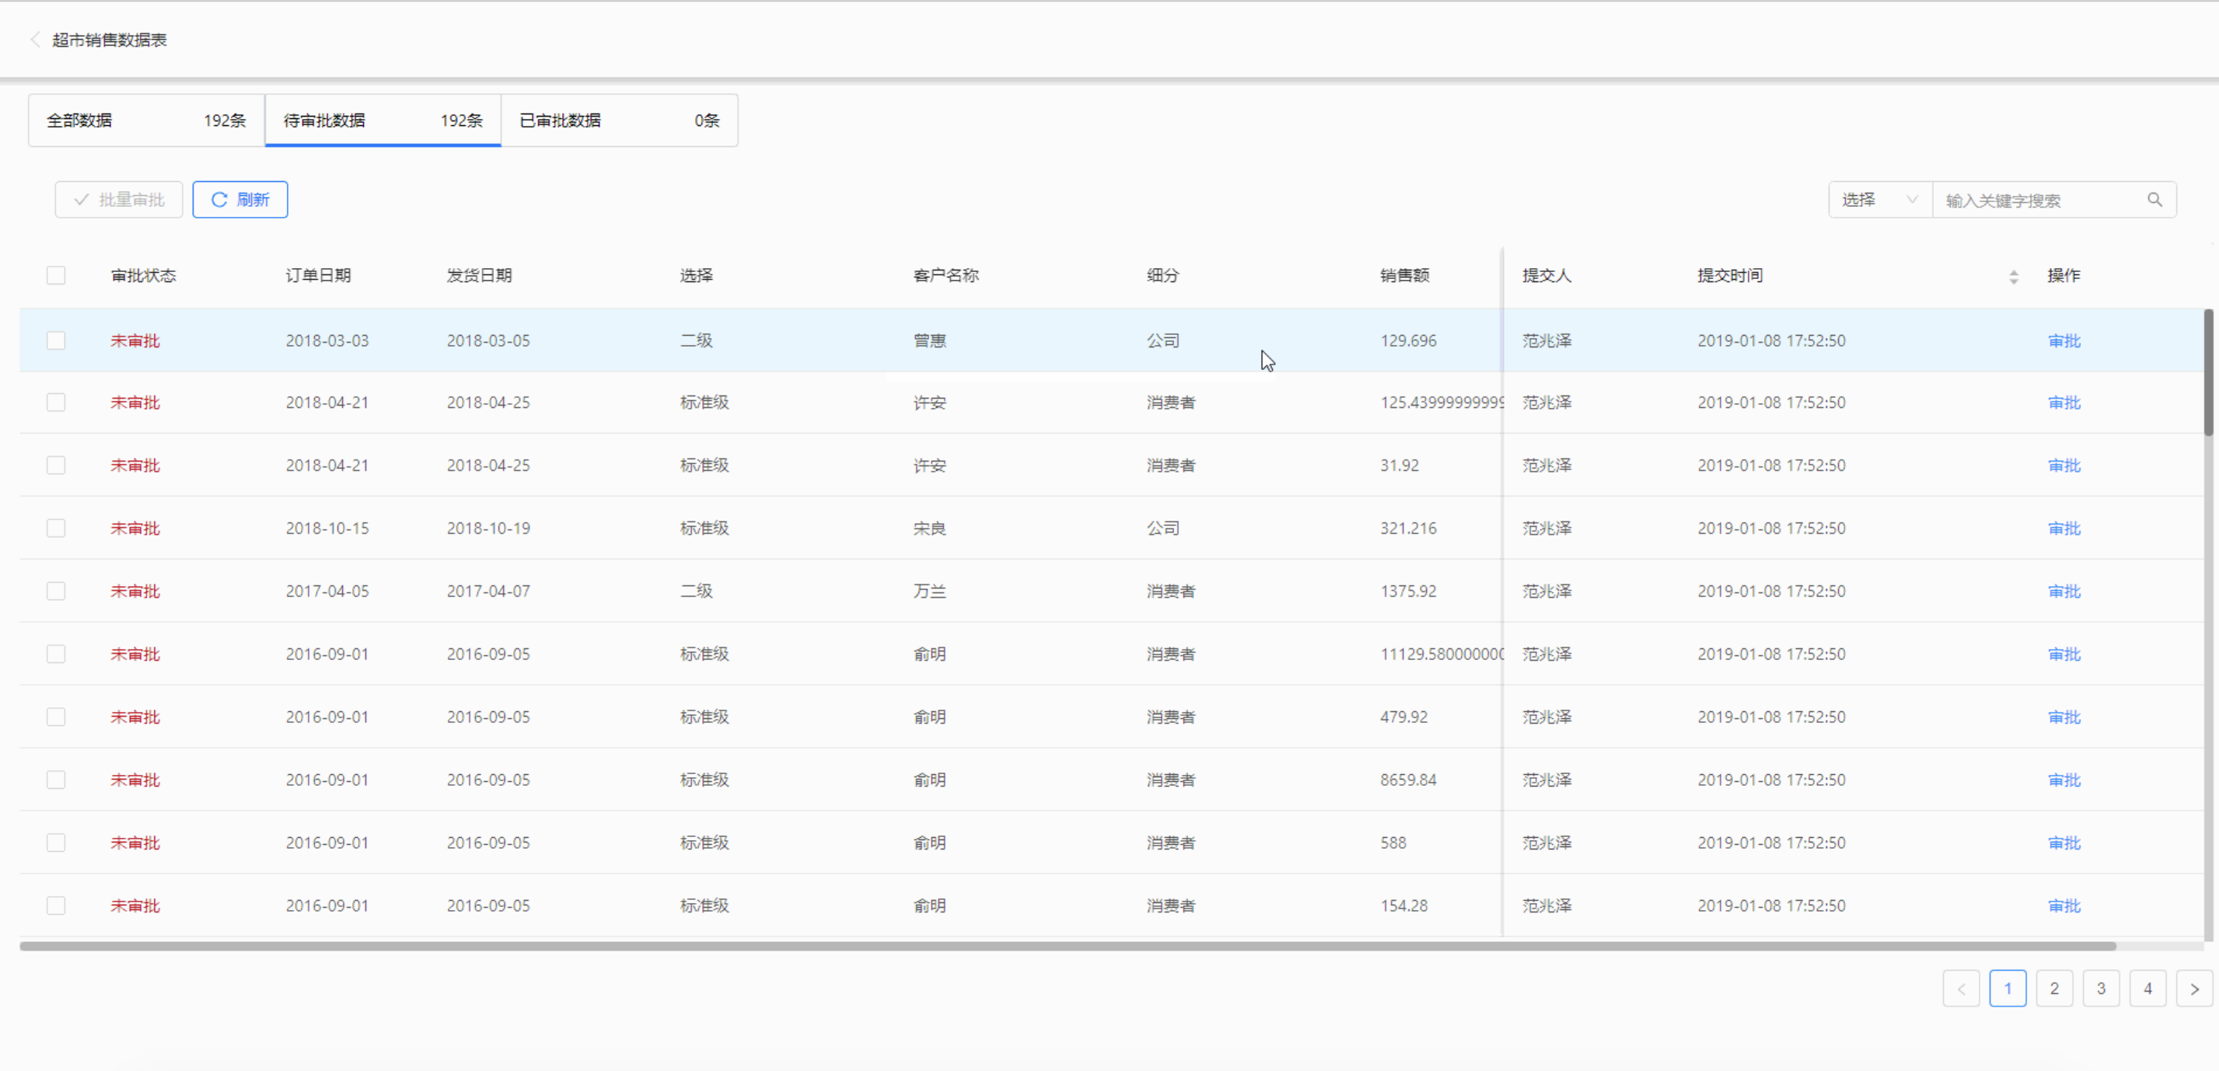This screenshot has height=1071, width=2219.
Task: Click the back arrow beside 超市销售数据表
Action: pyautogui.click(x=35, y=40)
